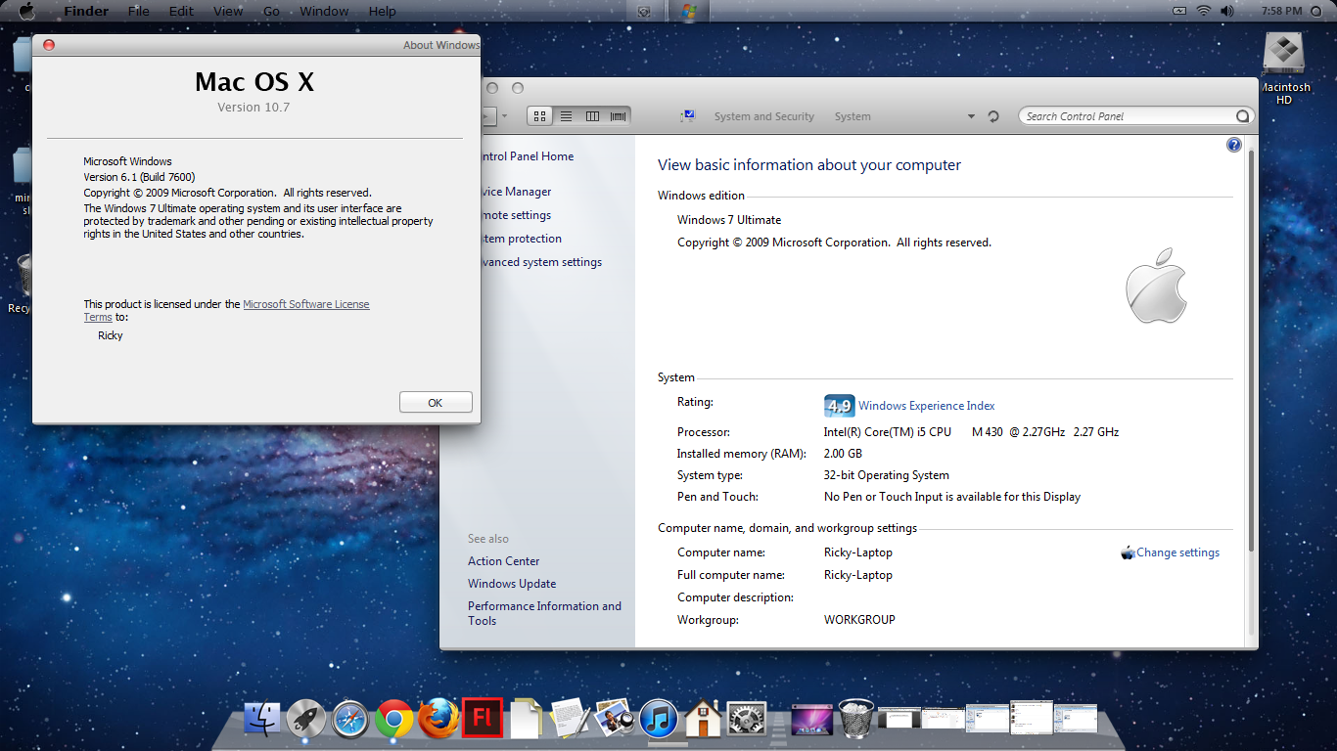Viewport: 1337px width, 751px height.
Task: Refresh the Control Panel window
Action: [993, 116]
